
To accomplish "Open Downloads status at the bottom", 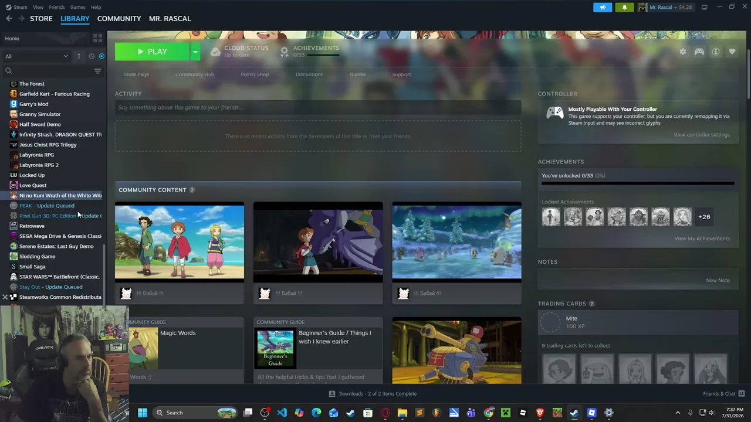I will (373, 394).
